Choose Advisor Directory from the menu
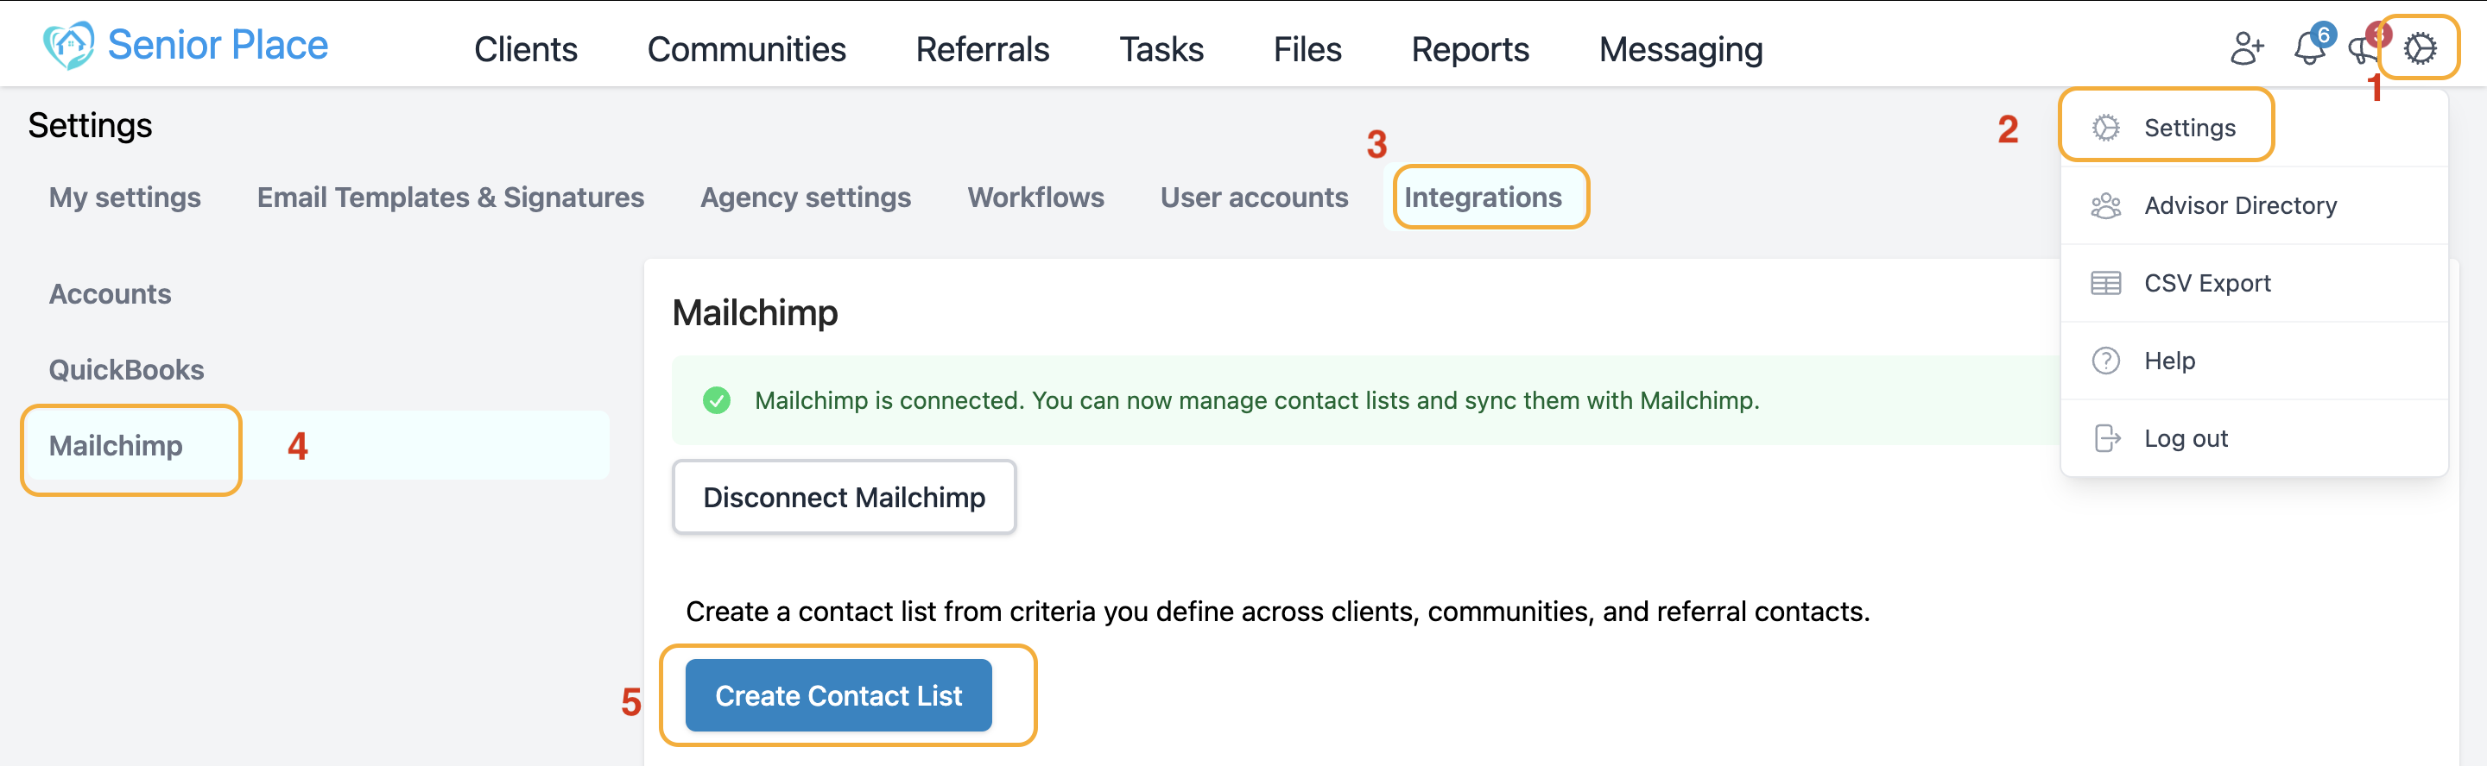The width and height of the screenshot is (2487, 766). pyautogui.click(x=2253, y=205)
